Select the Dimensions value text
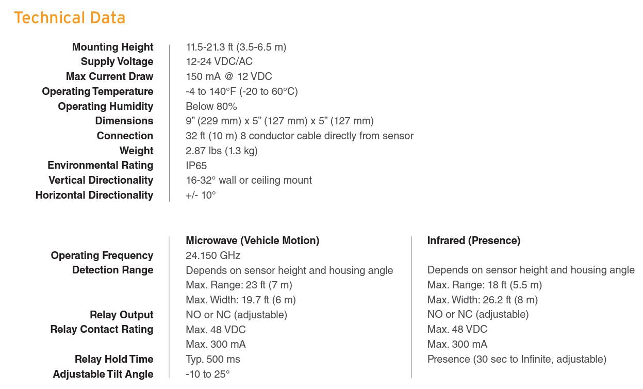Image resolution: width=643 pixels, height=389 pixels. point(279,121)
